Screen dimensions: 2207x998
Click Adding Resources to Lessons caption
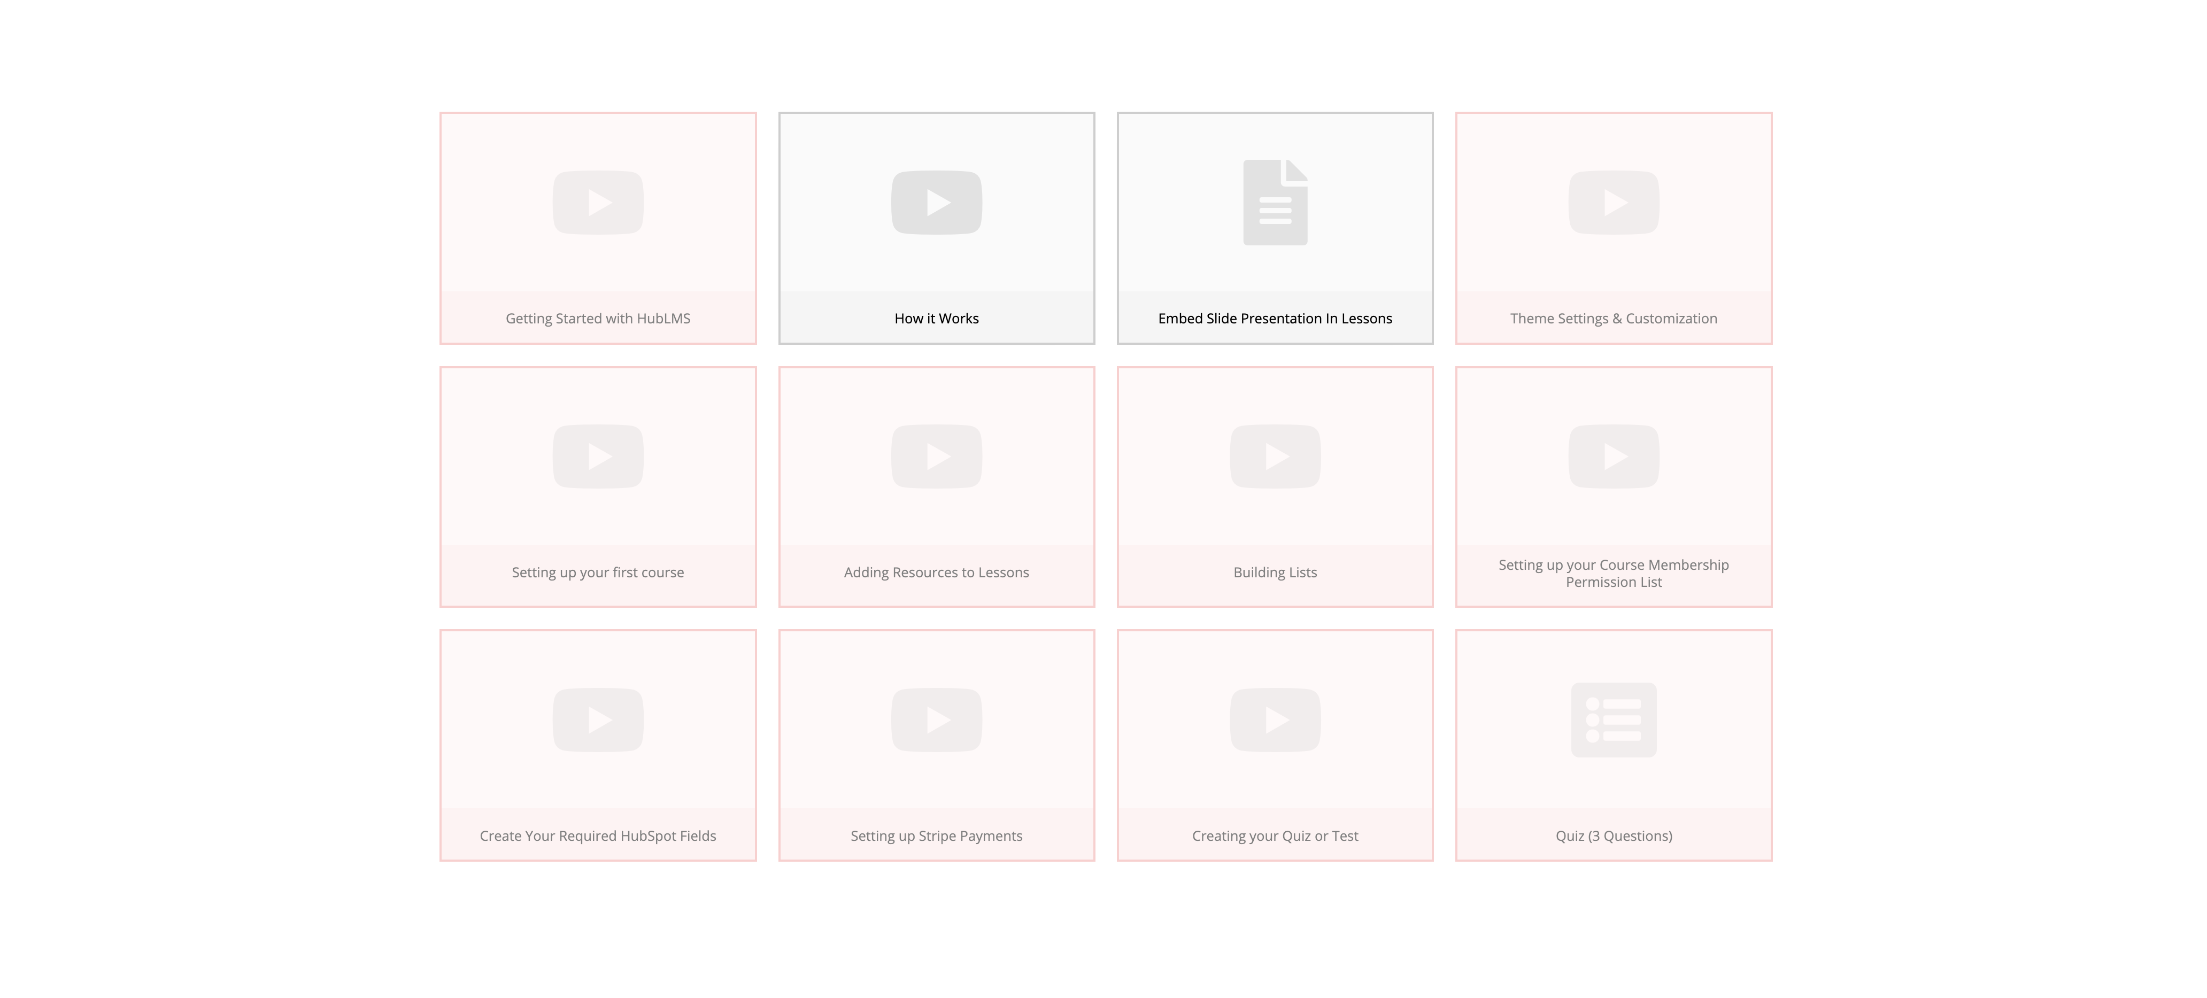(x=937, y=573)
